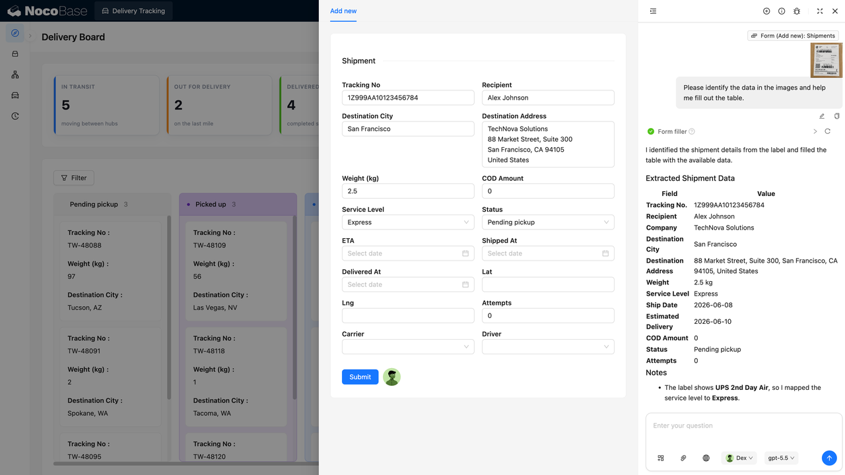Screen dimensions: 845x475
Task: Open the Dex AI employee dropdown
Action: (739, 458)
